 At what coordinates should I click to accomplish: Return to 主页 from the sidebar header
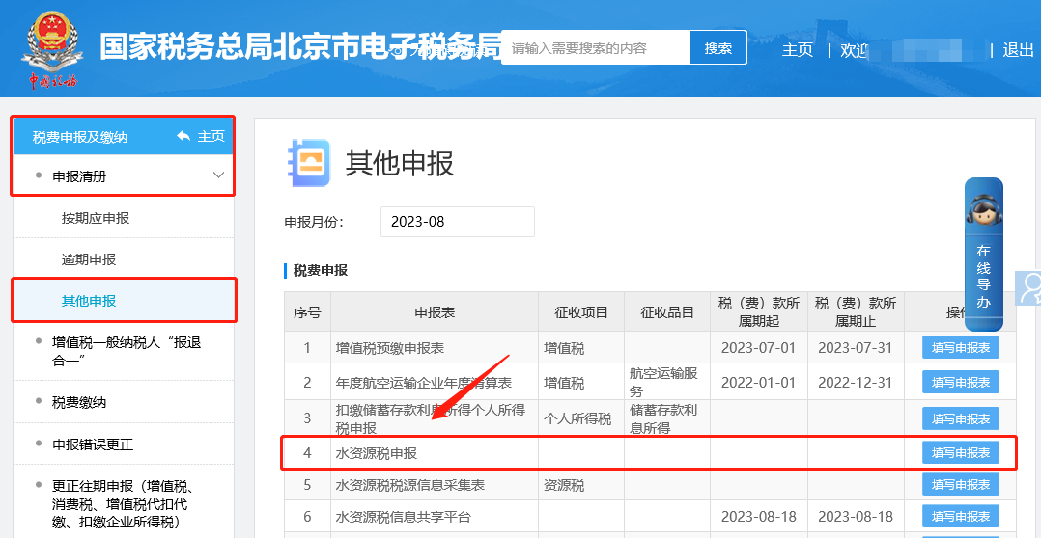[x=211, y=137]
